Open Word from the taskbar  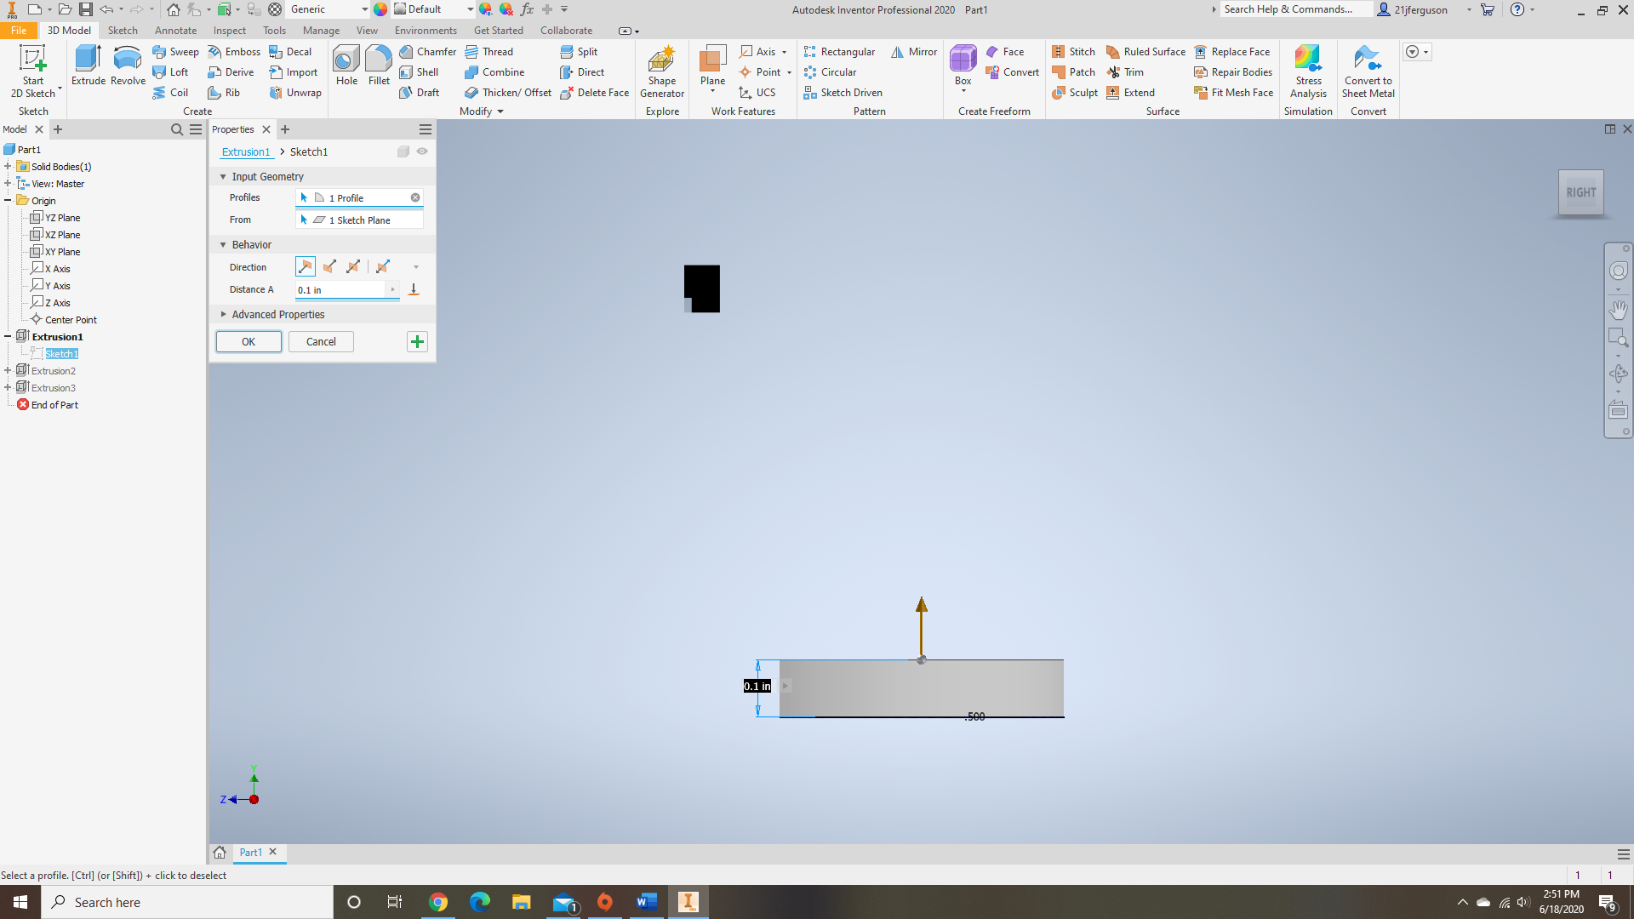[647, 902]
